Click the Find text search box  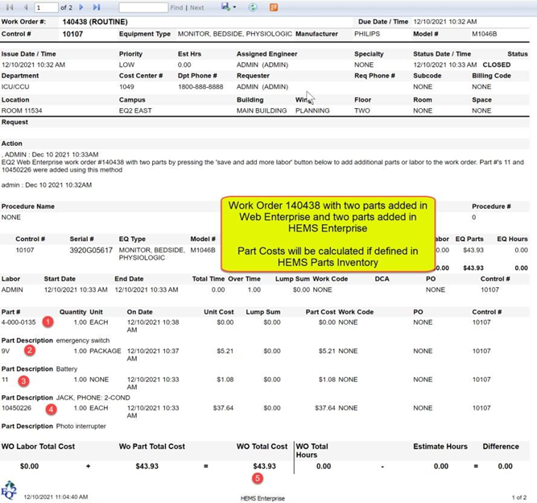(143, 7)
